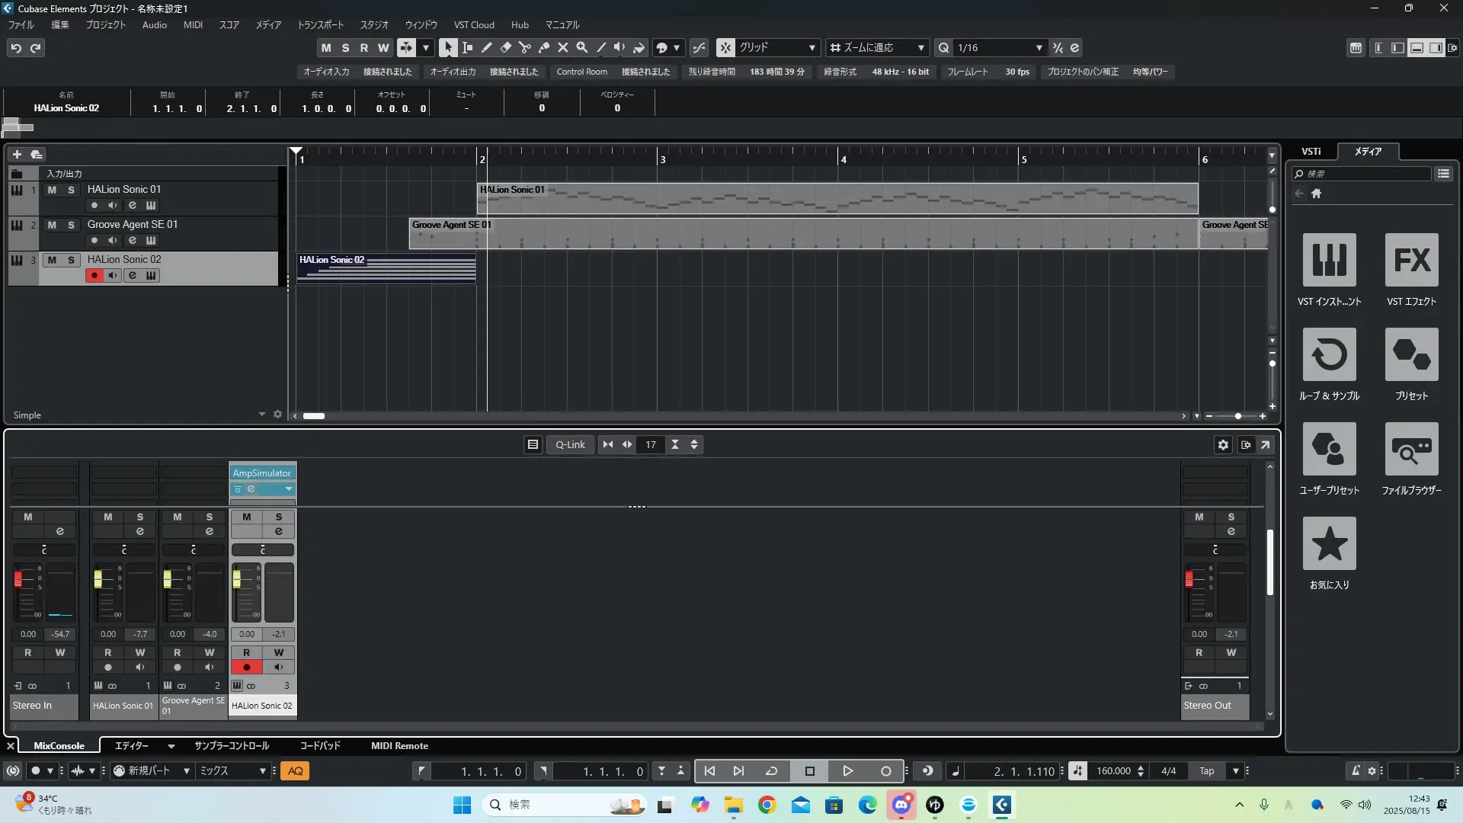Disable record on HALion Sonic 02 track
The height and width of the screenshot is (823, 1463).
coord(94,275)
